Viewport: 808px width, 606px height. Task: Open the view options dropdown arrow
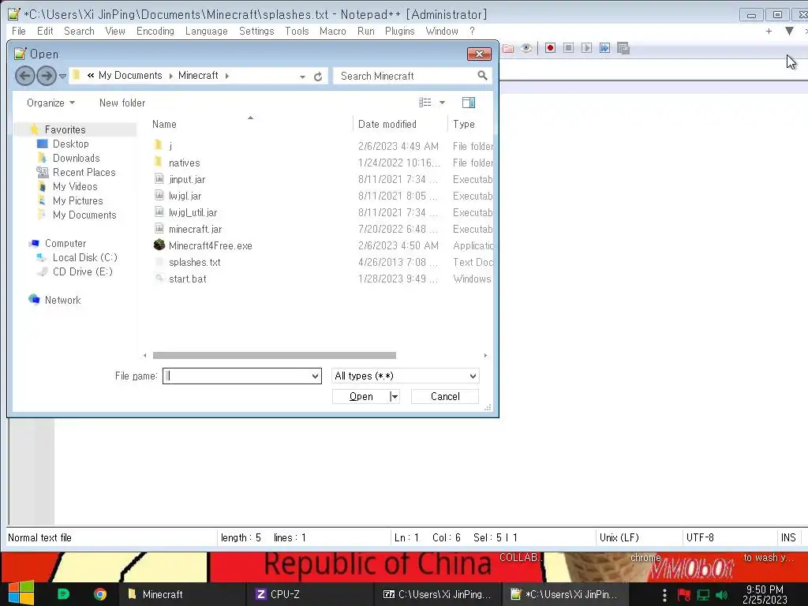tap(442, 103)
